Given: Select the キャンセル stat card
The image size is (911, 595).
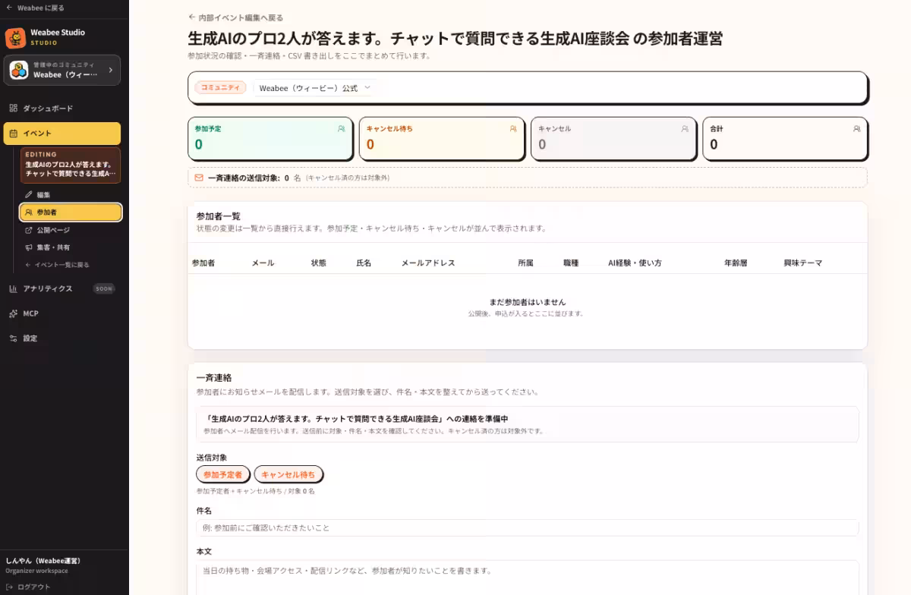Looking at the screenshot, I should [613, 139].
